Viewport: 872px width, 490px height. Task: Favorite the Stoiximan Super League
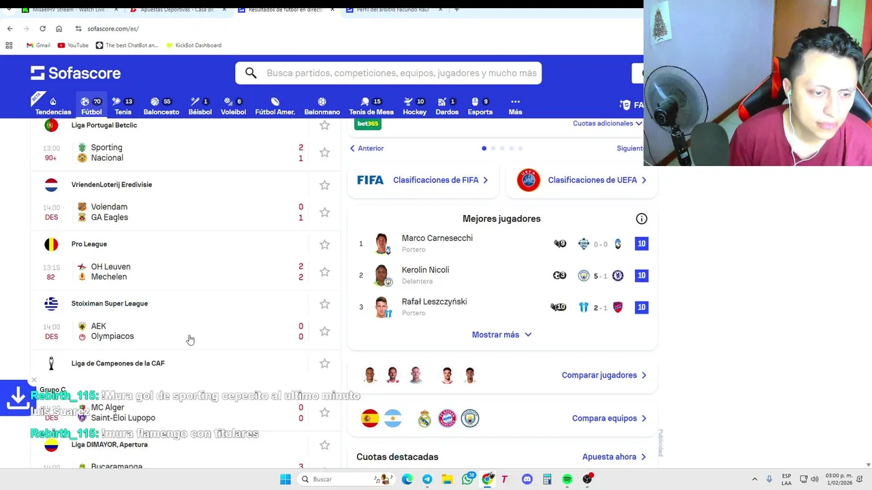tap(324, 304)
